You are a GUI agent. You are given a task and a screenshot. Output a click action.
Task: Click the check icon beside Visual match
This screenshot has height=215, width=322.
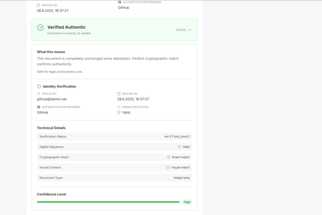168,167
